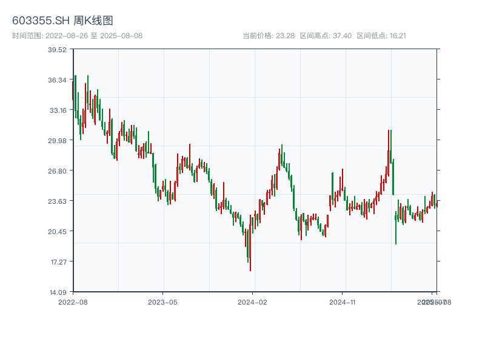The height and width of the screenshot is (364, 485).
Task: Click the 23.63 price axis label
Action: pos(58,201)
